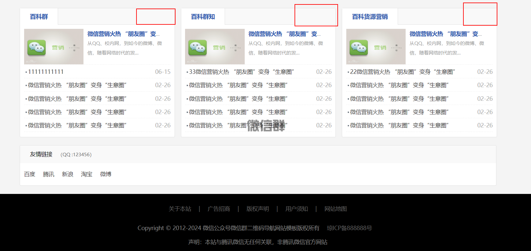Open the 微博 friendly link
Viewport: 531px width, 251px height.
point(106,174)
